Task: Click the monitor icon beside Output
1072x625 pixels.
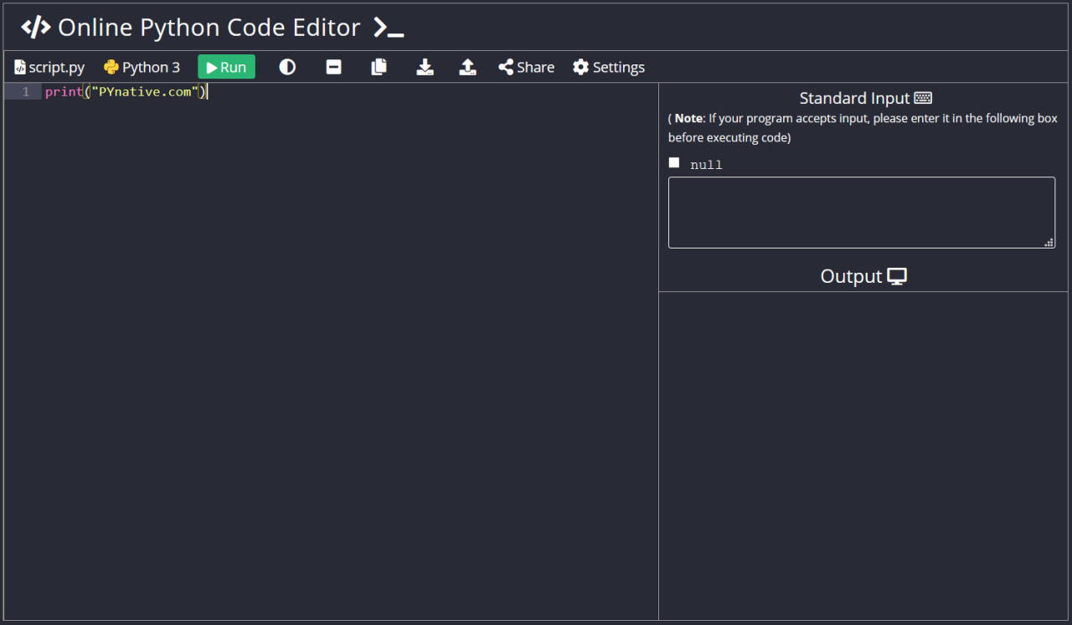Action: [897, 275]
